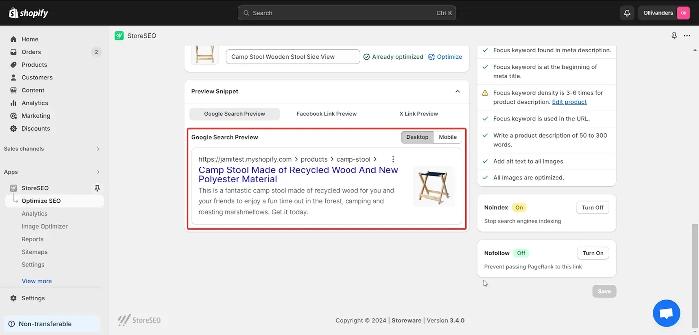The height and width of the screenshot is (335, 699).
Task: Click the image alt text input field
Action: 293,57
